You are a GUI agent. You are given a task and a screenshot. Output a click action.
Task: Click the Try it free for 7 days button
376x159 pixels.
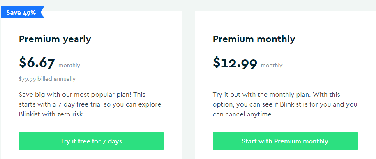point(91,141)
